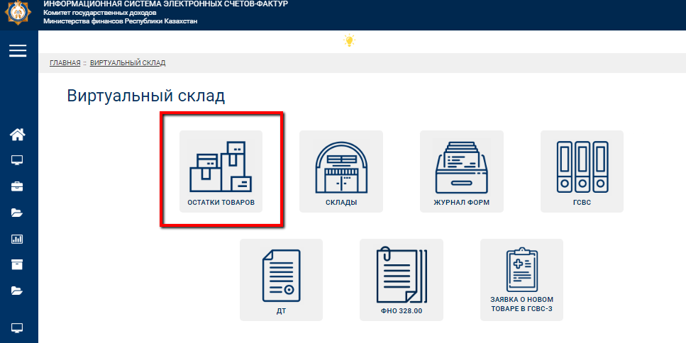The image size is (686, 343).
Task: Open the hamburger menu in sidebar
Action: (x=18, y=50)
